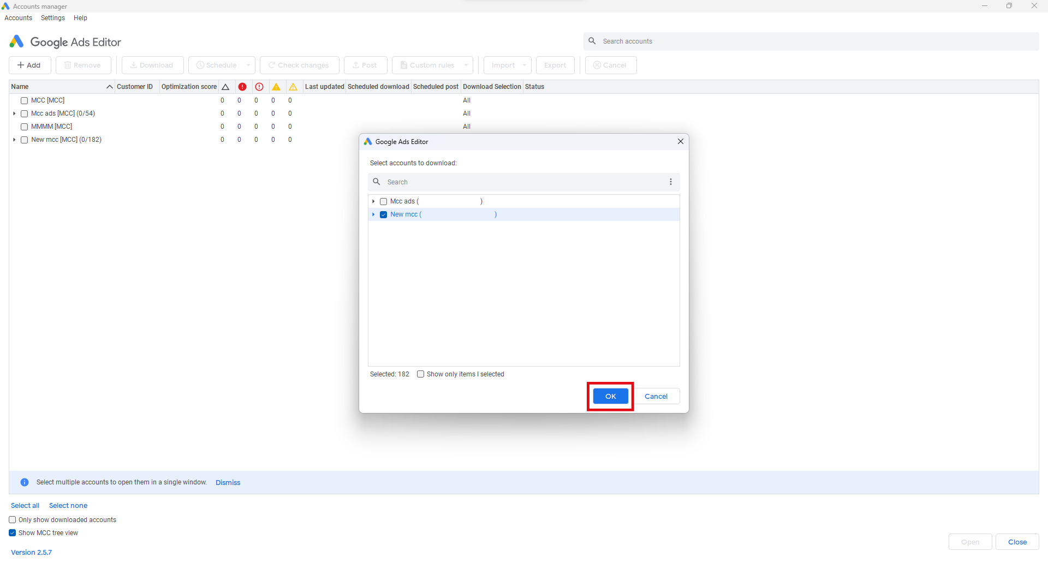Click the Accounts manager title bar icon
Screen dimensions: 1048x563
5,6
